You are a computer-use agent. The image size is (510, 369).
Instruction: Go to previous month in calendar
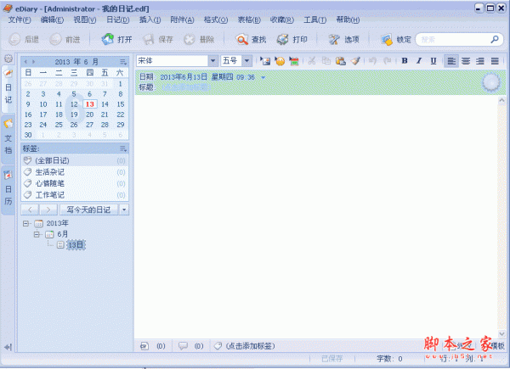25,62
